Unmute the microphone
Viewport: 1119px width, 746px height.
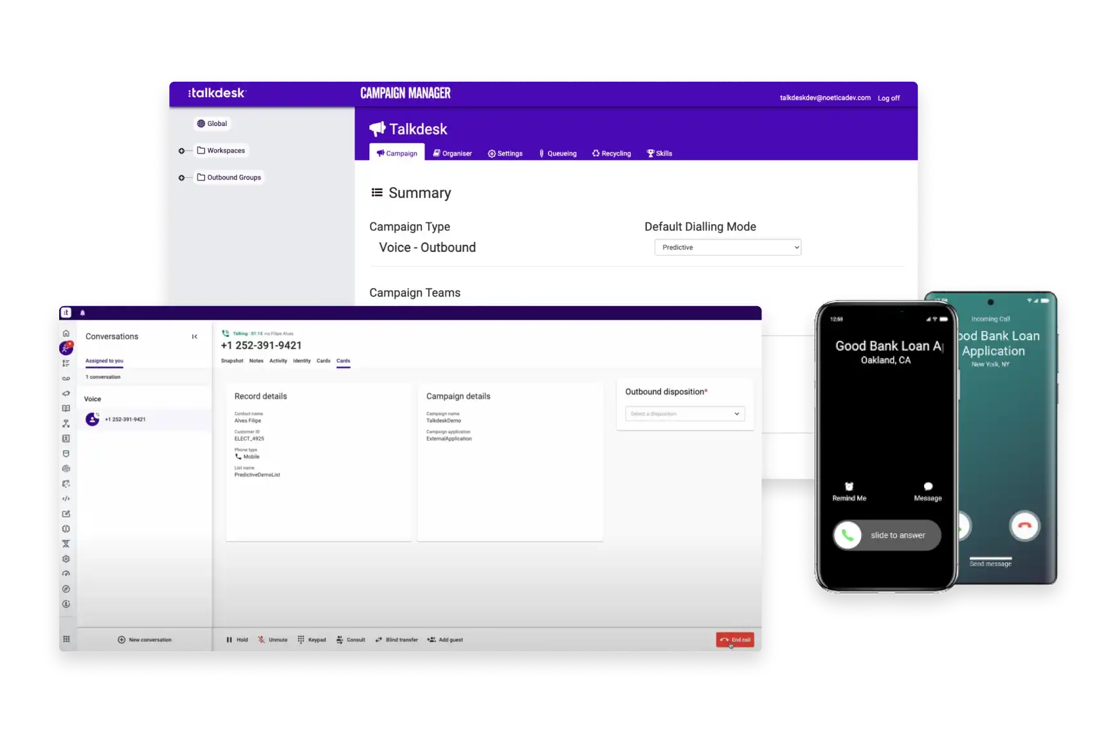point(273,640)
